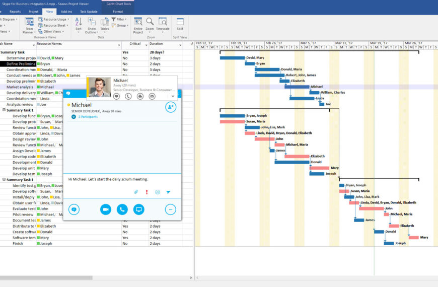Open more options ellipsis in Skype window

click(x=170, y=209)
